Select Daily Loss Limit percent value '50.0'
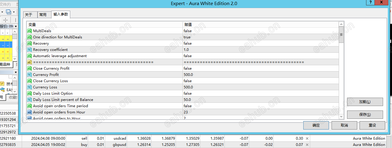 coord(187,100)
